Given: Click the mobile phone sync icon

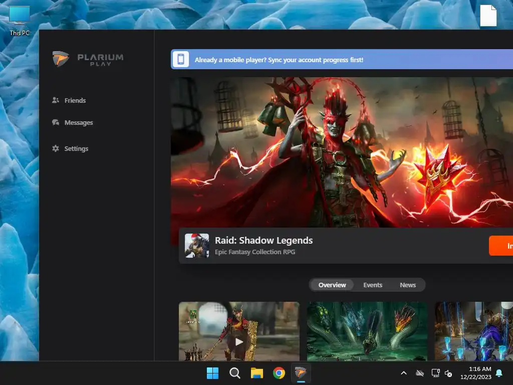Looking at the screenshot, I should pos(180,59).
